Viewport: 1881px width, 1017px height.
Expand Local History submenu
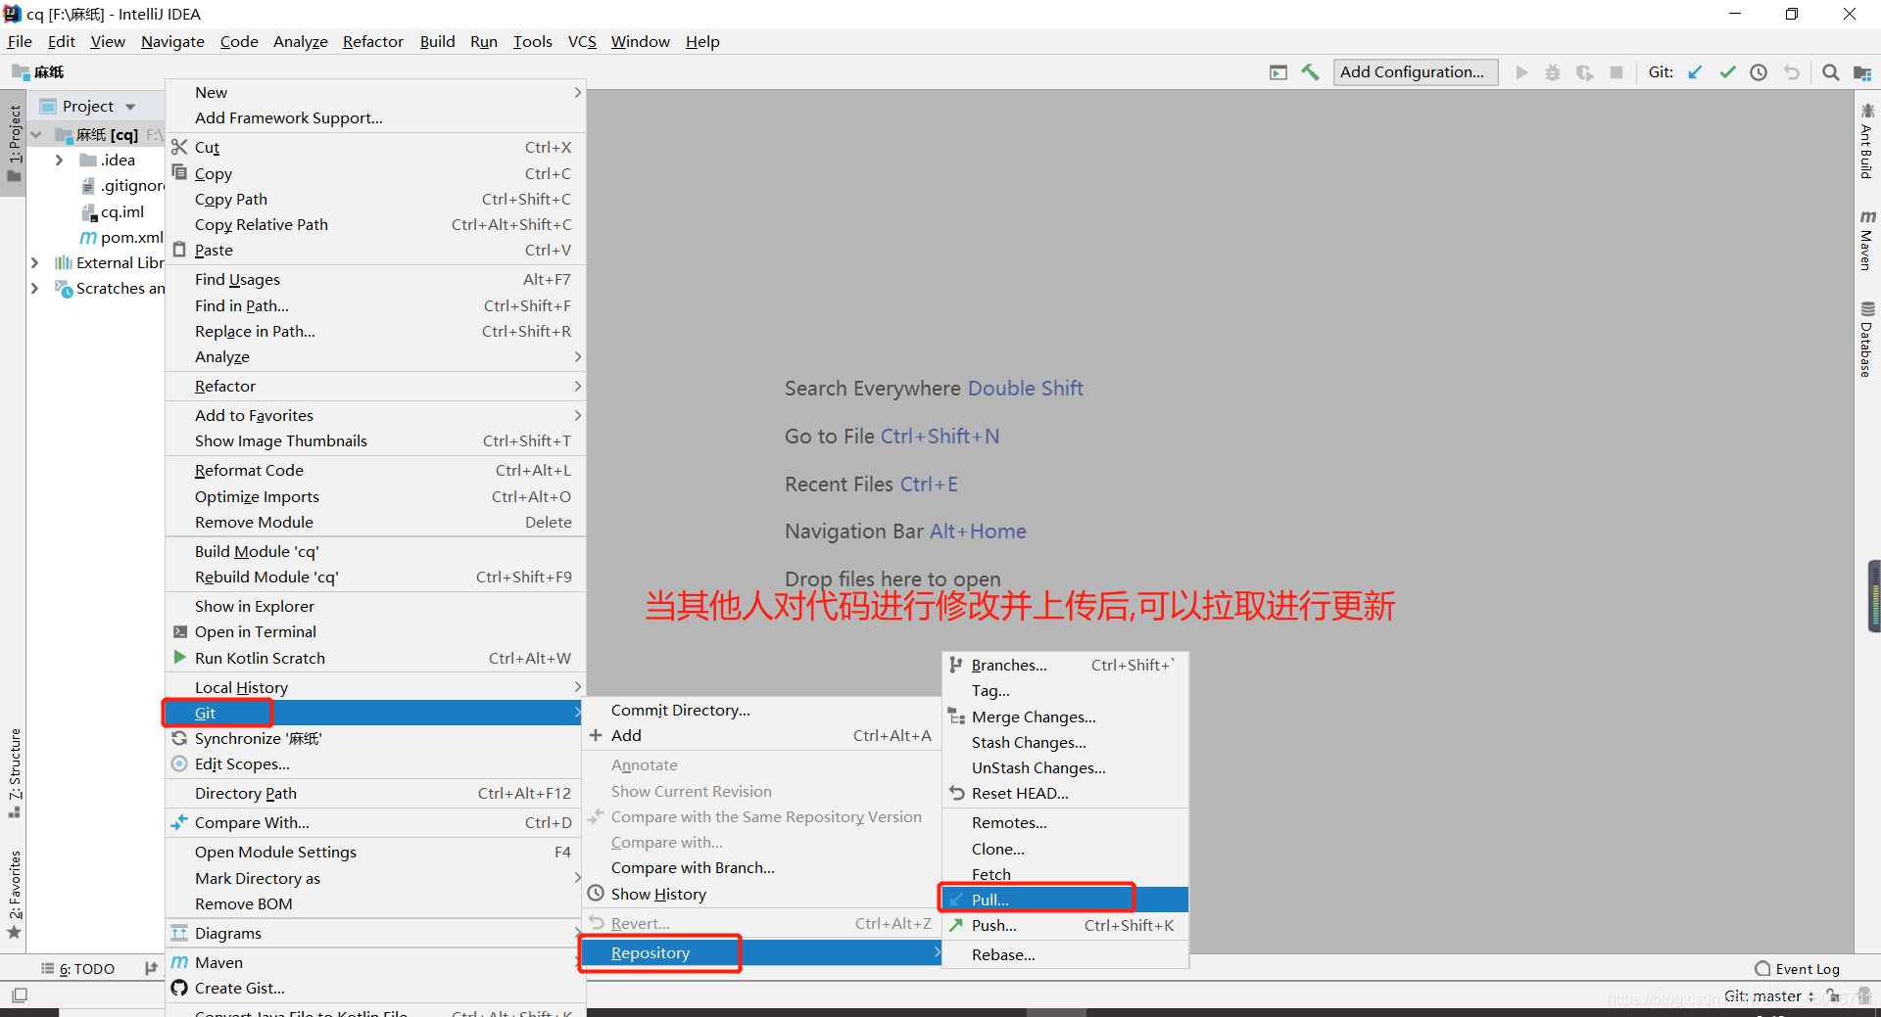click(375, 688)
